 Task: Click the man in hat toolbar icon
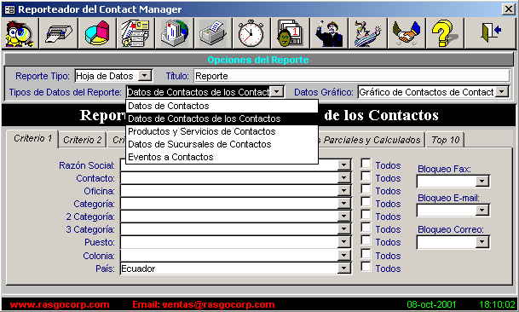pos(329,33)
